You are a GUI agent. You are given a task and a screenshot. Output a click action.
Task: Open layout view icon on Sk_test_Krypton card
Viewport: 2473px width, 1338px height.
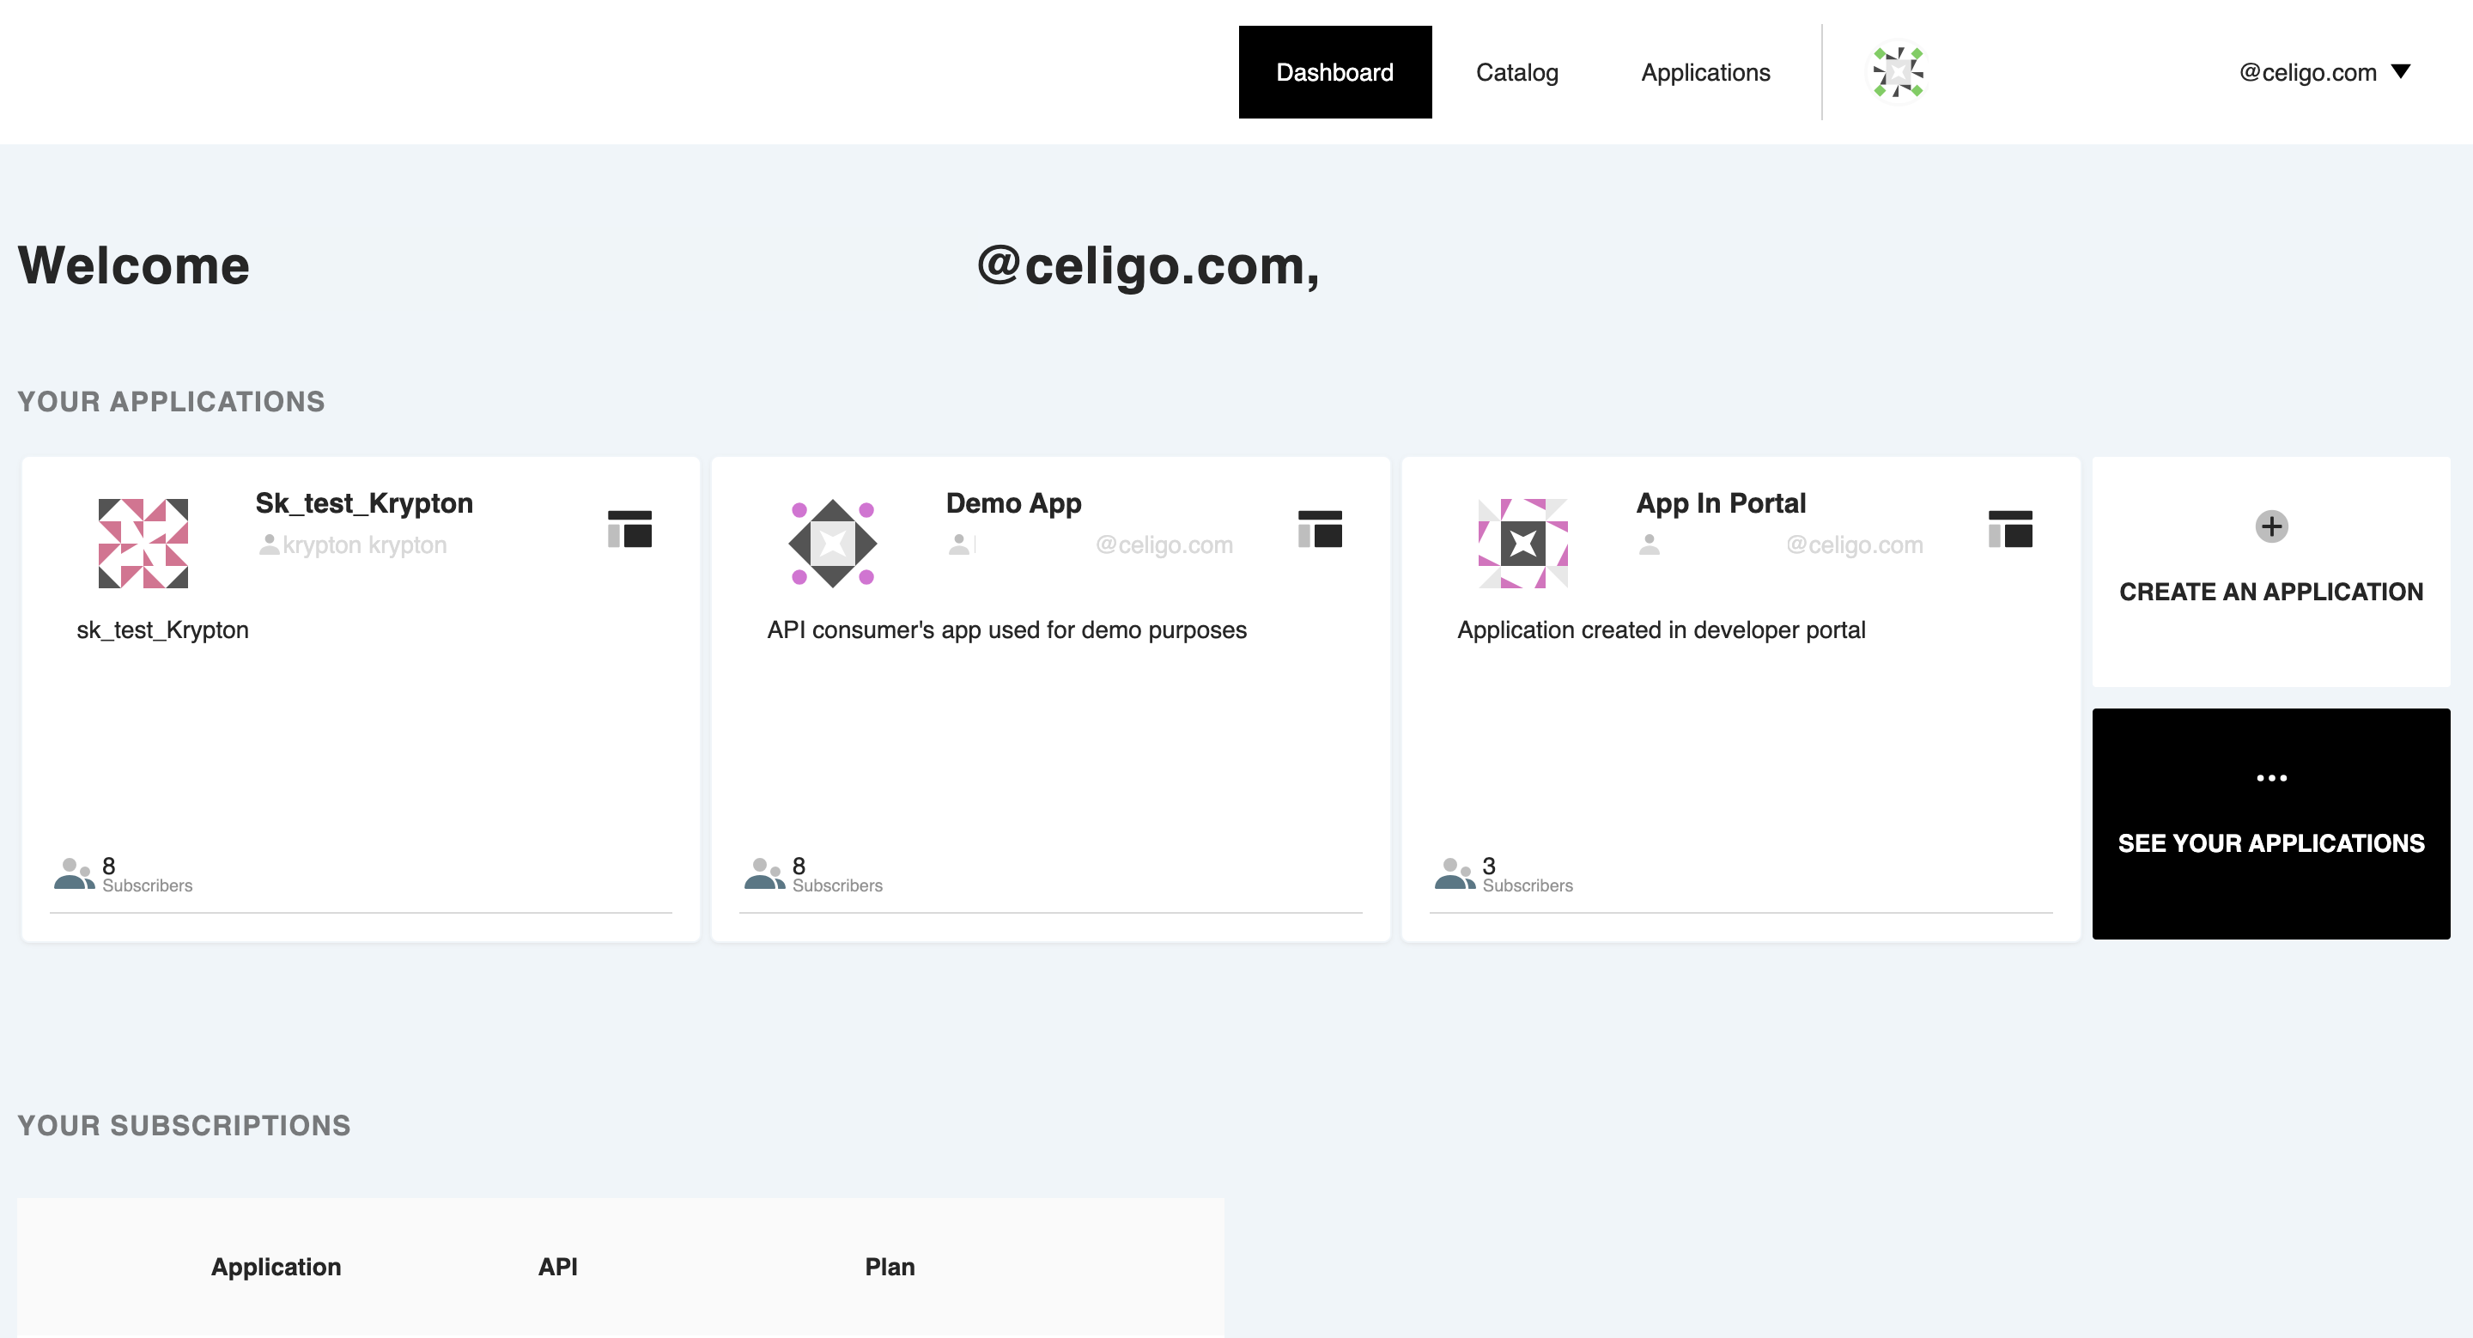[629, 529]
